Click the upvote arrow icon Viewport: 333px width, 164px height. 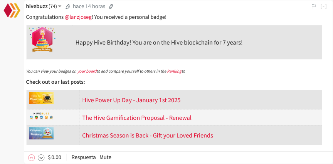pos(32,157)
